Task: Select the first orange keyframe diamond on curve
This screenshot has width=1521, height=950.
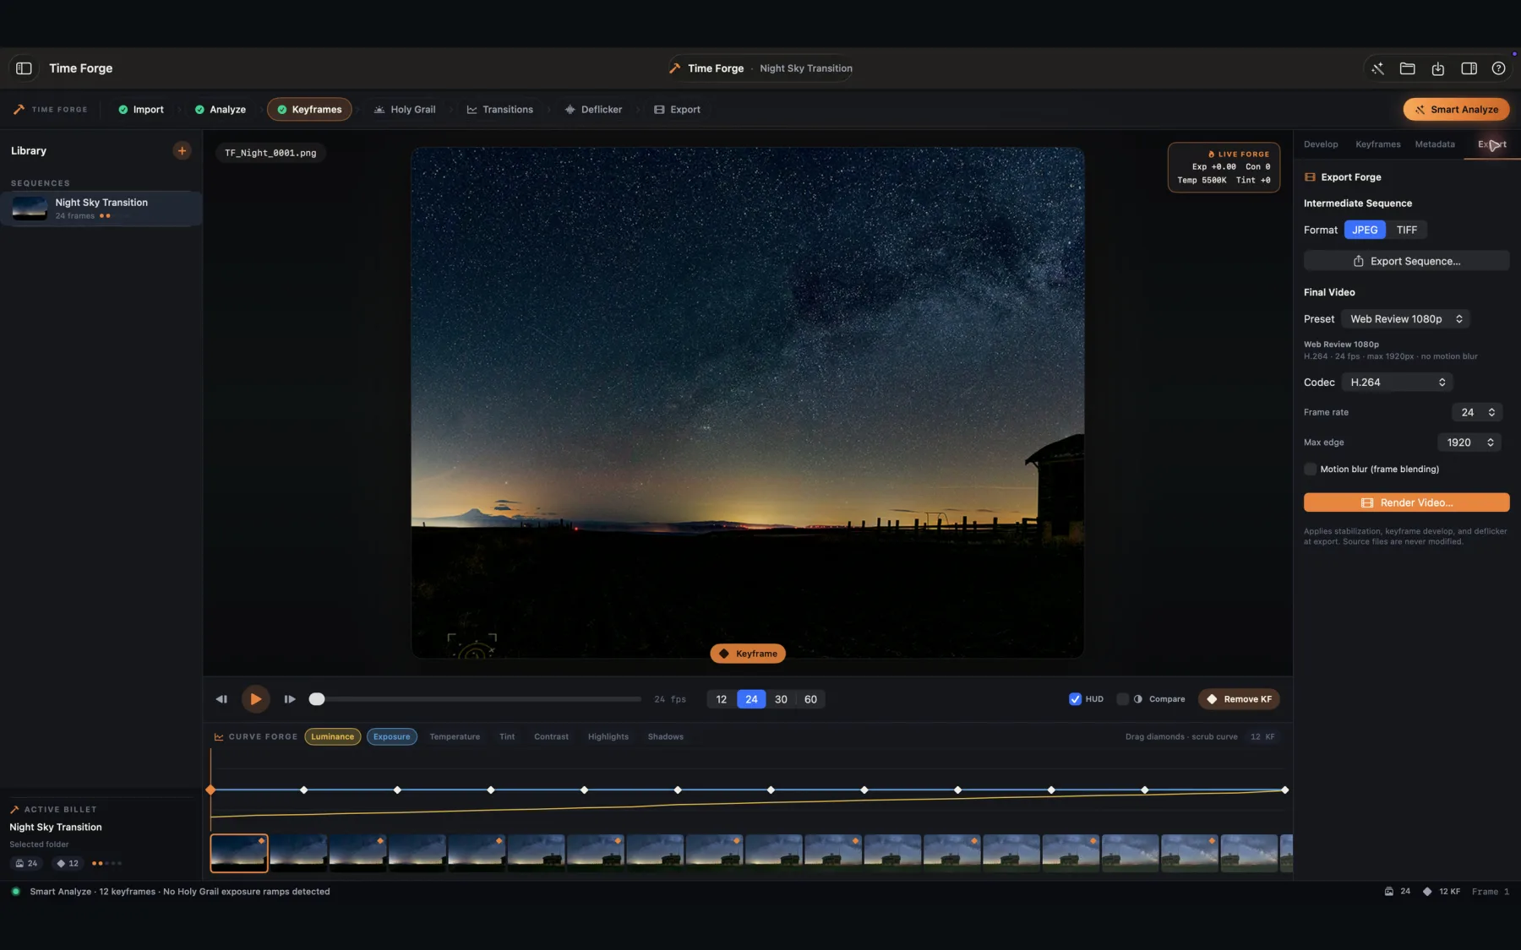Action: [210, 790]
